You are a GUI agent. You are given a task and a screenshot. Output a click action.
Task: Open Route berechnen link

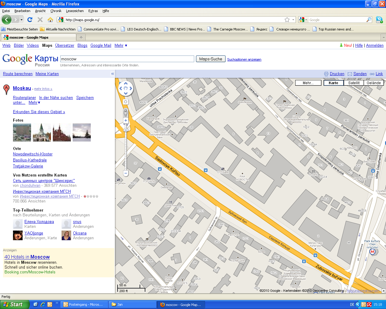coord(18,74)
